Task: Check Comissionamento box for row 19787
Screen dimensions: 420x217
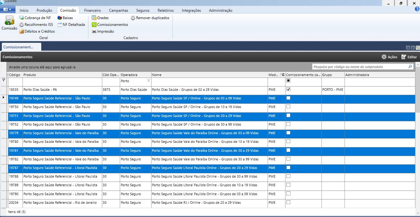Action: pos(289,168)
